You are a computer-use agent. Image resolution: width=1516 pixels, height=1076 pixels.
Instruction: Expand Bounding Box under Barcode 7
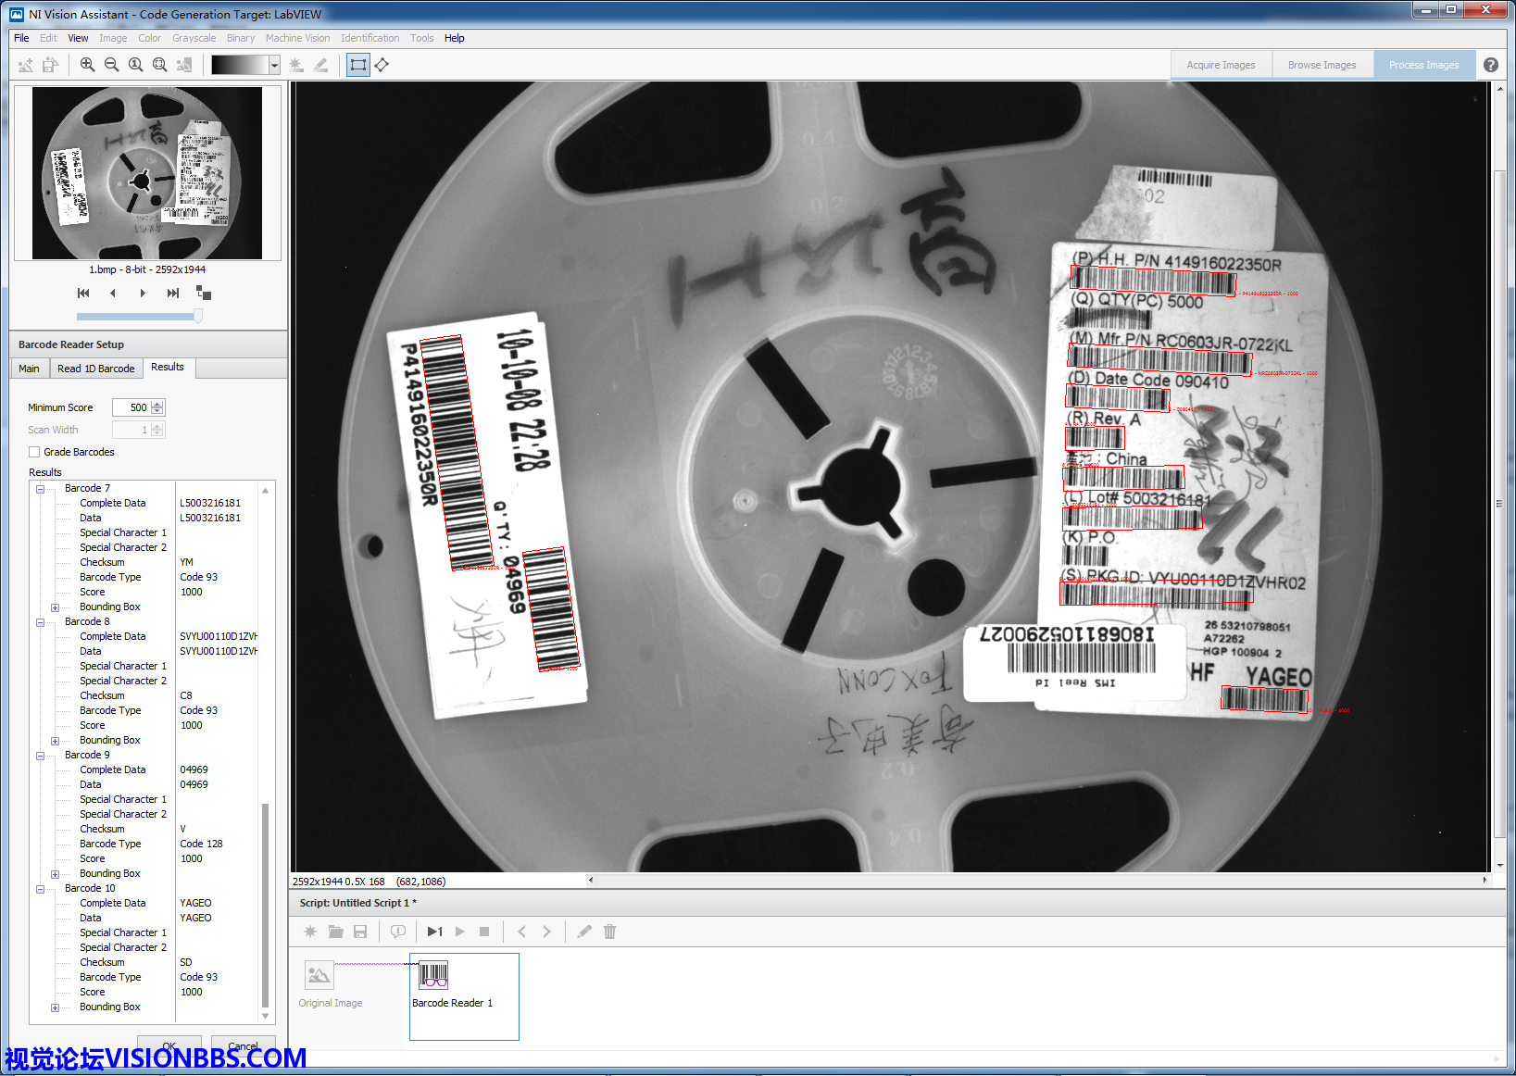[x=56, y=607]
